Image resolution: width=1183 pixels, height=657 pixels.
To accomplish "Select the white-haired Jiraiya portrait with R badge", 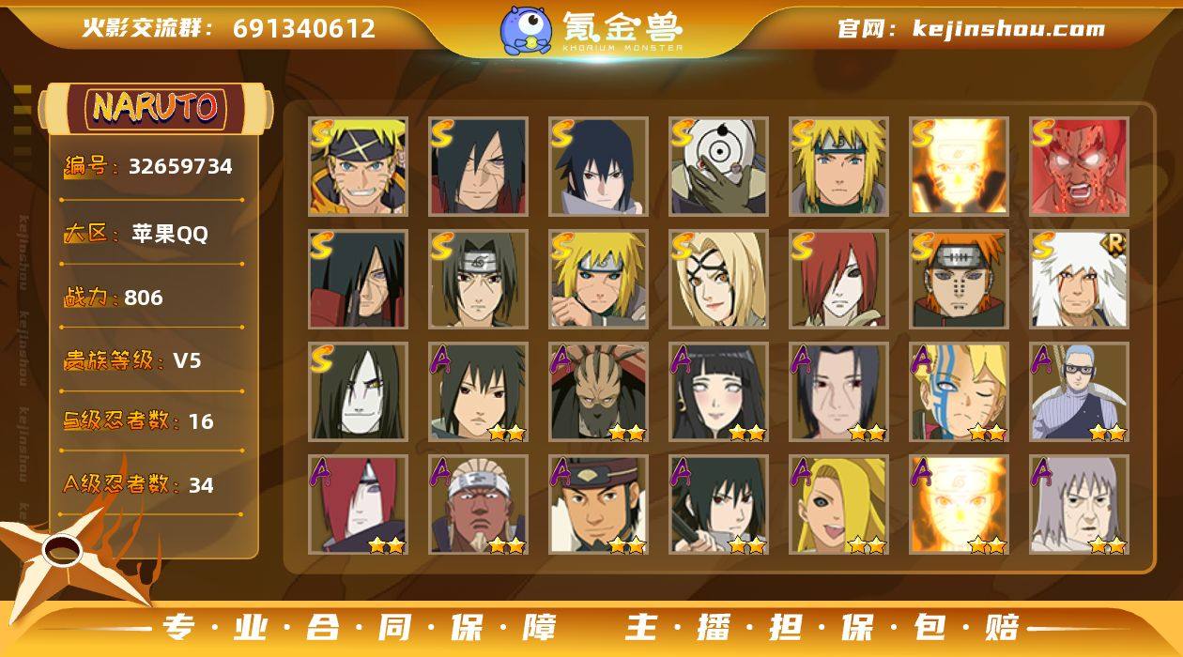I will click(1079, 279).
